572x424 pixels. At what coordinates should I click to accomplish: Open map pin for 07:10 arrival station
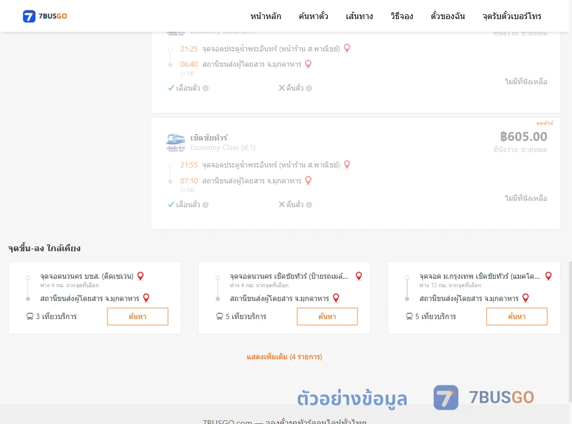click(308, 180)
